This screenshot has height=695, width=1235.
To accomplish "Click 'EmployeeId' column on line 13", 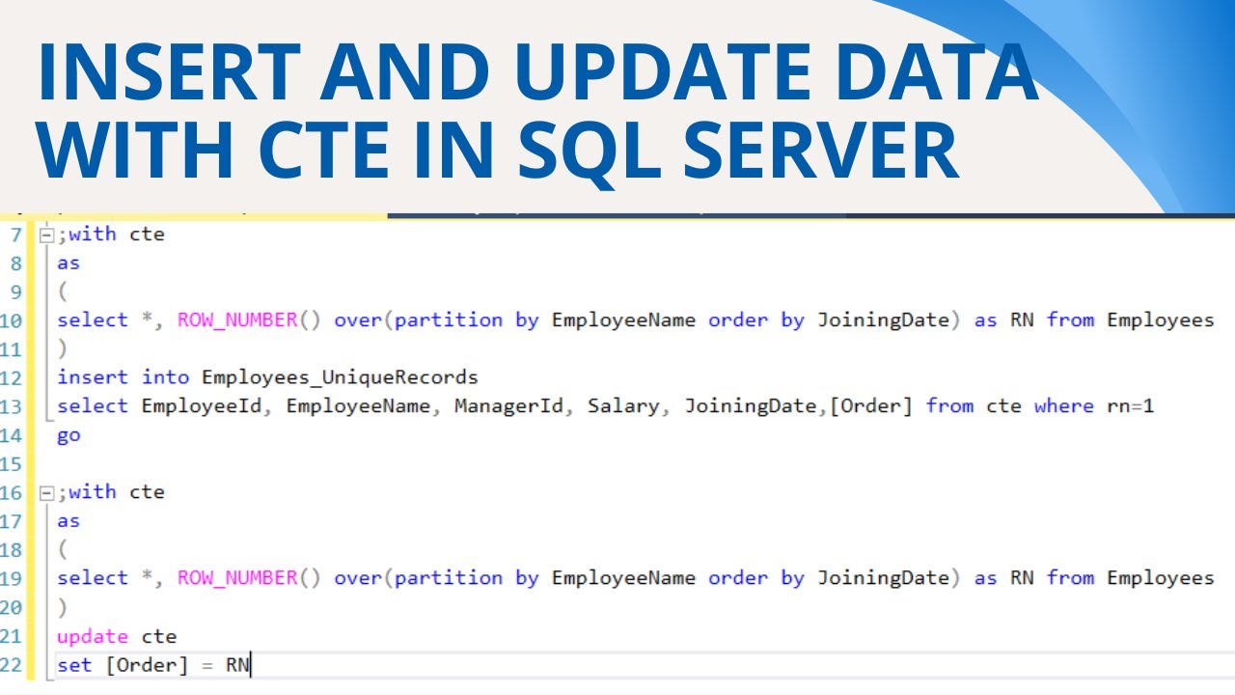I will pos(202,406).
